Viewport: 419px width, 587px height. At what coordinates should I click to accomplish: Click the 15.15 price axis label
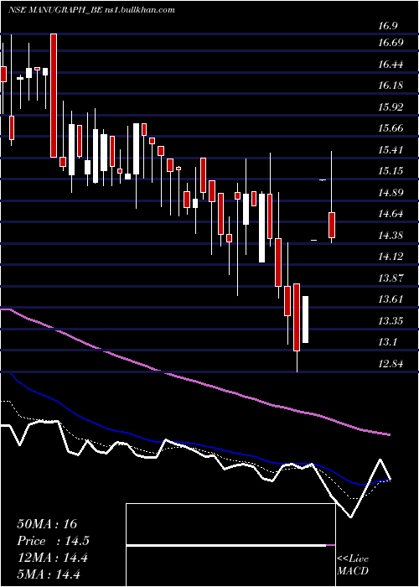pyautogui.click(x=391, y=171)
